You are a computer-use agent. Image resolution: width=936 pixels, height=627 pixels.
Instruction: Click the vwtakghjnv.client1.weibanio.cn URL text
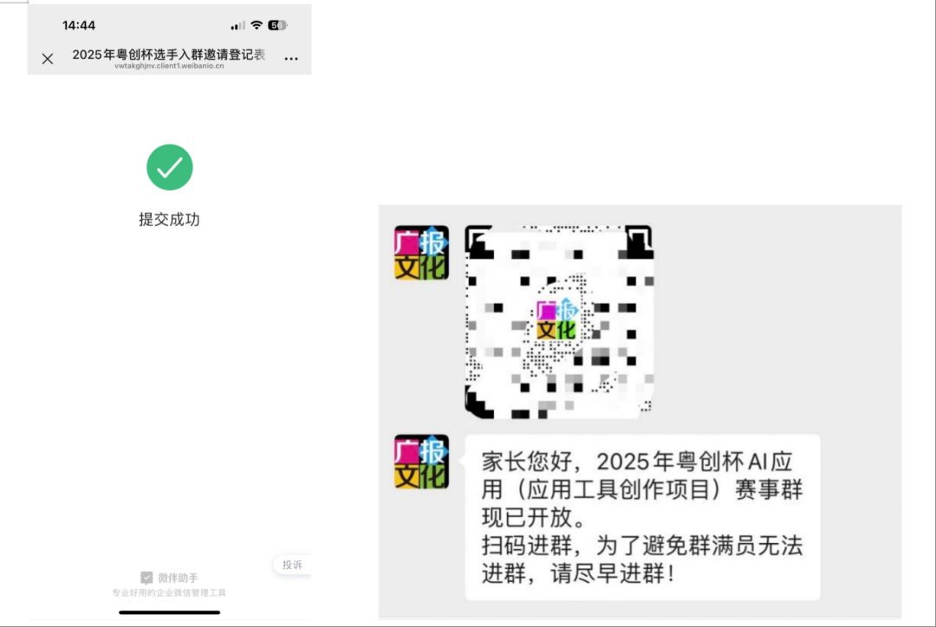pos(169,66)
